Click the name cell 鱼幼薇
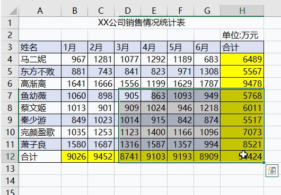This screenshot has height=195, width=281. click(x=40, y=96)
